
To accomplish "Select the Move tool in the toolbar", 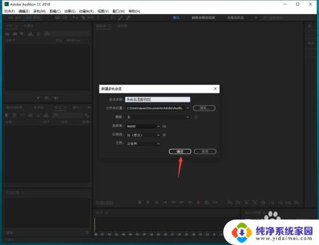I will tap(75, 18).
